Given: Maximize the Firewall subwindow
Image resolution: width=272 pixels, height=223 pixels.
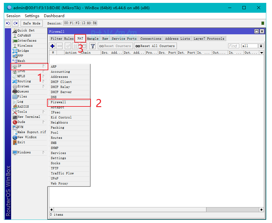Looking at the screenshot, I should pos(256,31).
